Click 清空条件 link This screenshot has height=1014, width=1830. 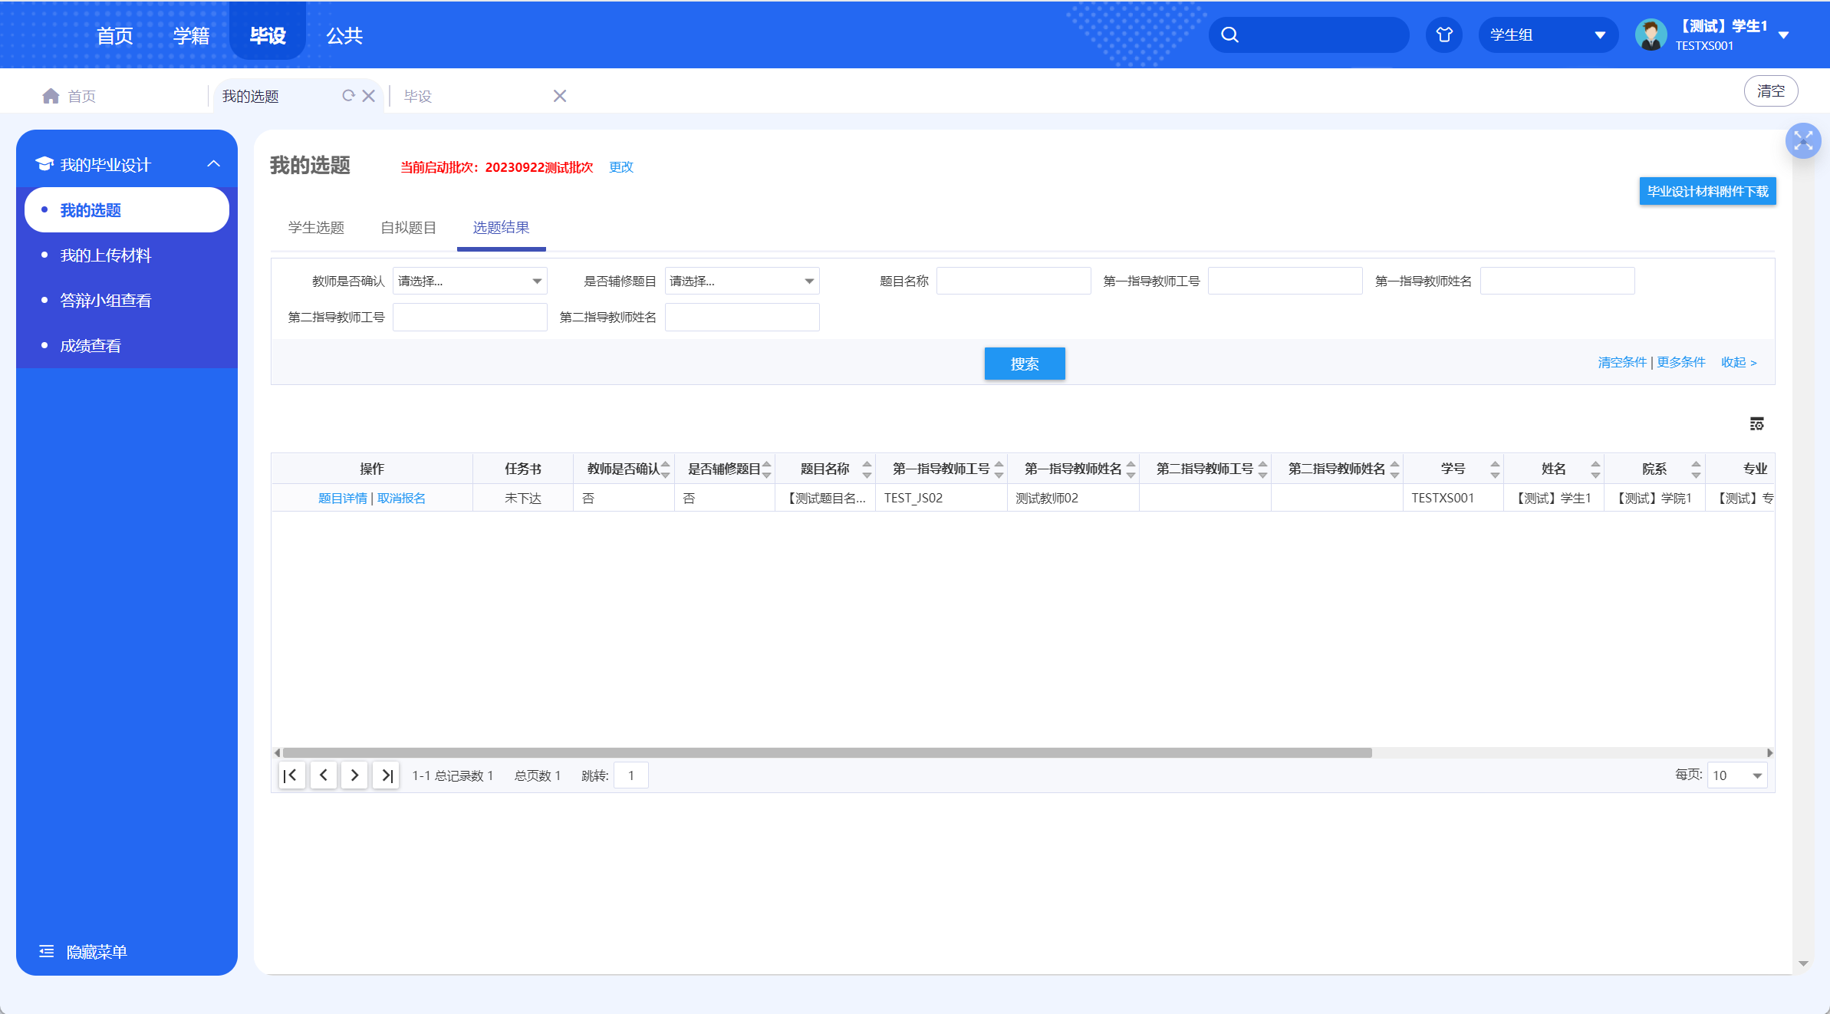point(1622,362)
